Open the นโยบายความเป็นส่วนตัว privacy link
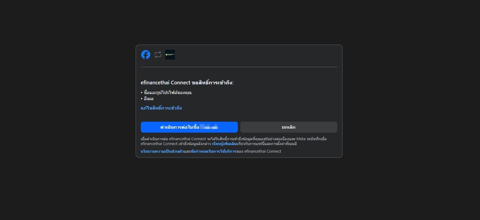The width and height of the screenshot is (480, 220). click(162, 151)
